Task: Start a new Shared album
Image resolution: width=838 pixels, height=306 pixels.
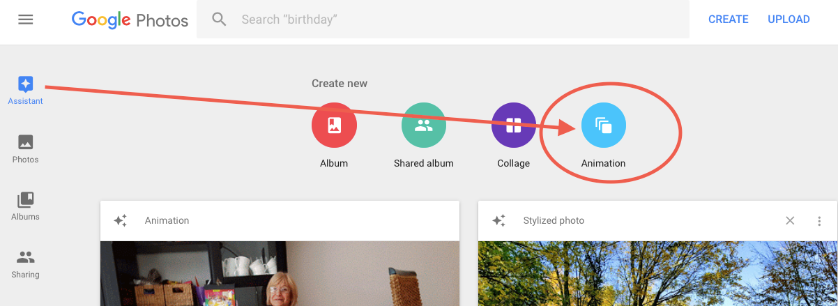Action: tap(423, 125)
